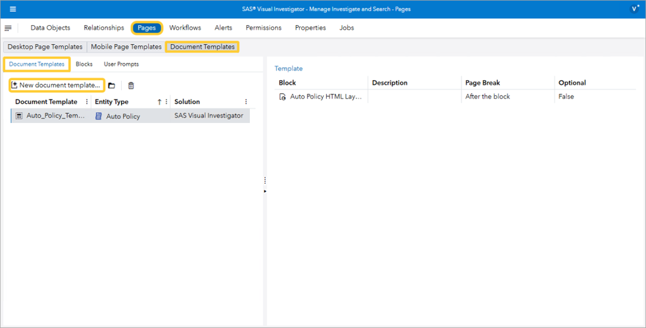Click the open folder icon in toolbar
646x328 pixels.
(x=111, y=85)
